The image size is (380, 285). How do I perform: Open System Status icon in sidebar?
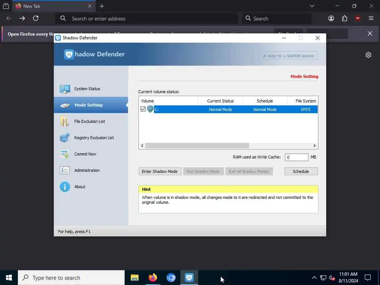point(65,89)
